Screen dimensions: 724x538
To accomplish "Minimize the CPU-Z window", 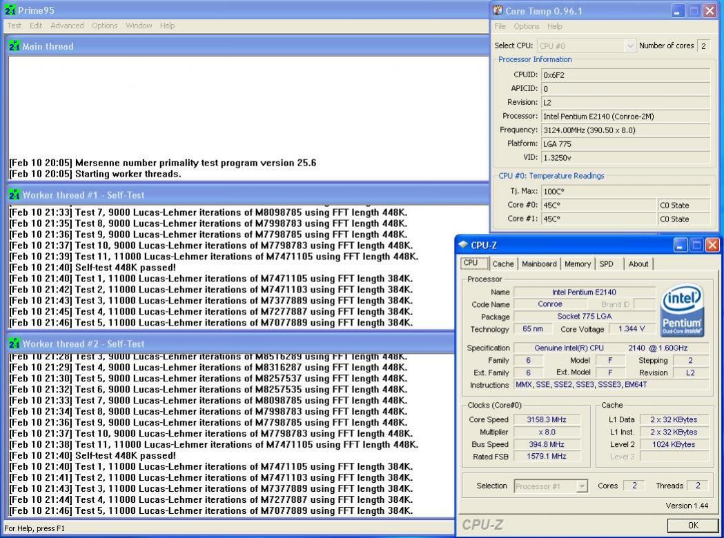I will 680,245.
